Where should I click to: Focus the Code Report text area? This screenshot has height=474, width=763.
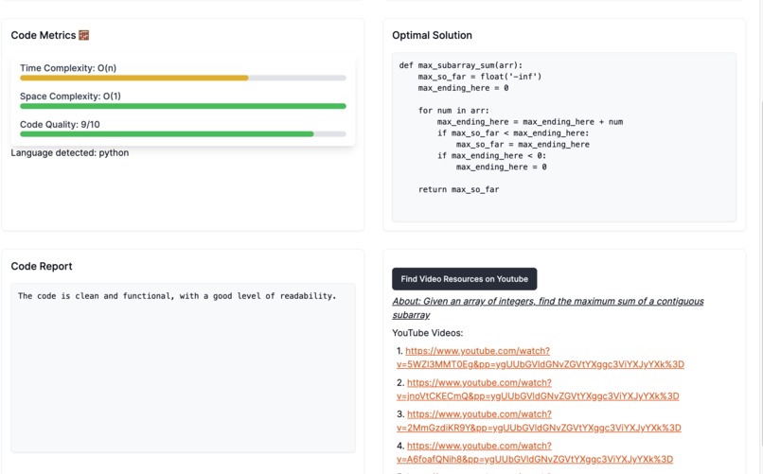point(183,367)
